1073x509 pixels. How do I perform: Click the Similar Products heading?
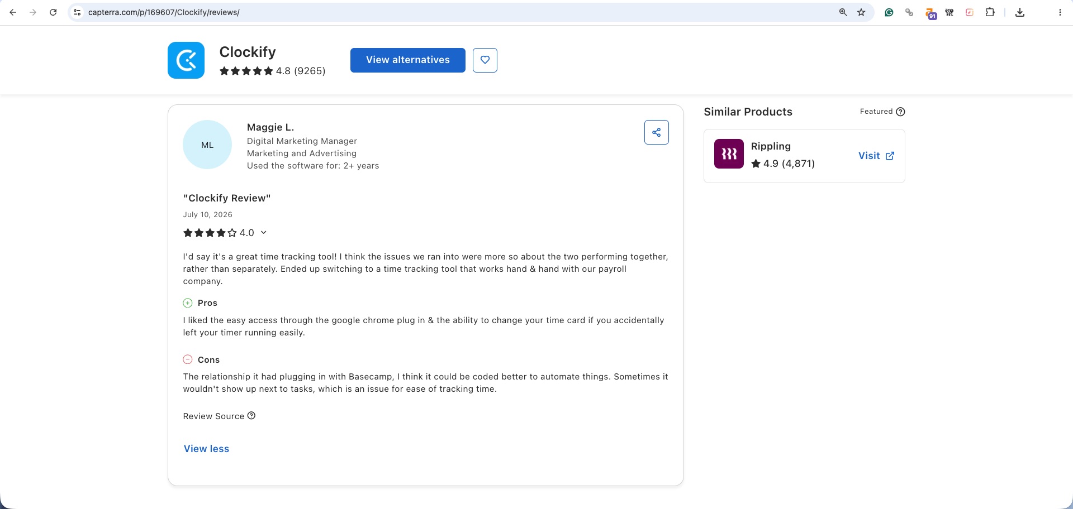tap(748, 112)
